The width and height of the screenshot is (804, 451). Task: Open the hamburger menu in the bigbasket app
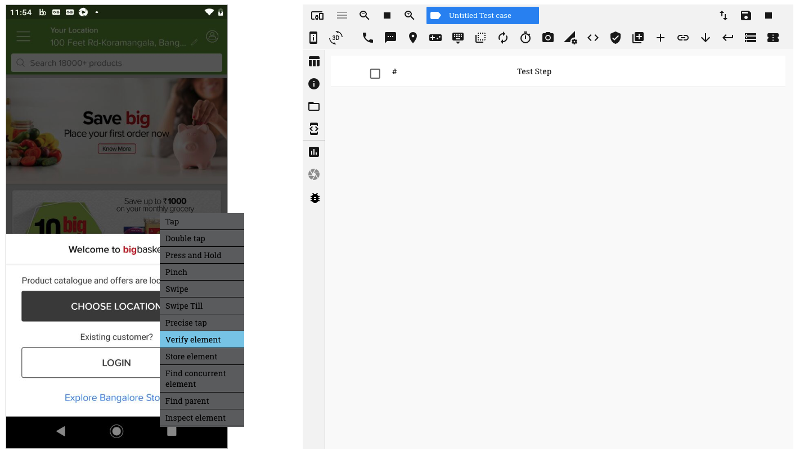[x=23, y=37]
